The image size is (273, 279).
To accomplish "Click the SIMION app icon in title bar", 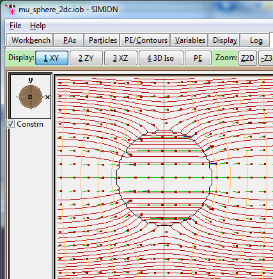I will tap(10, 9).
